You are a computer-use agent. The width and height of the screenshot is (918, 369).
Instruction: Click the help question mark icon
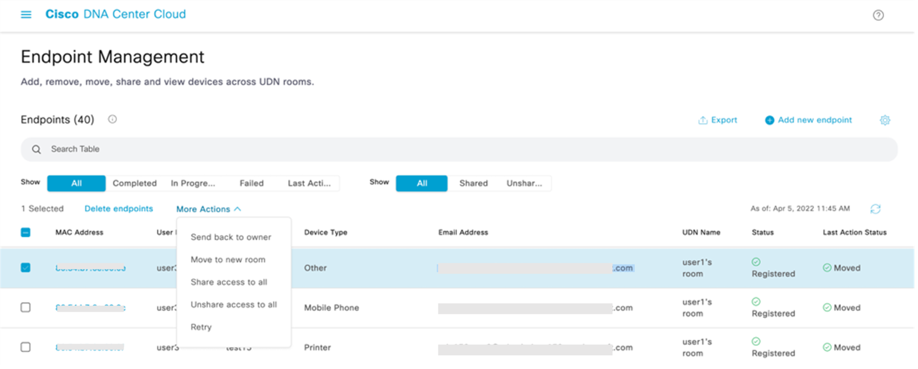[878, 15]
